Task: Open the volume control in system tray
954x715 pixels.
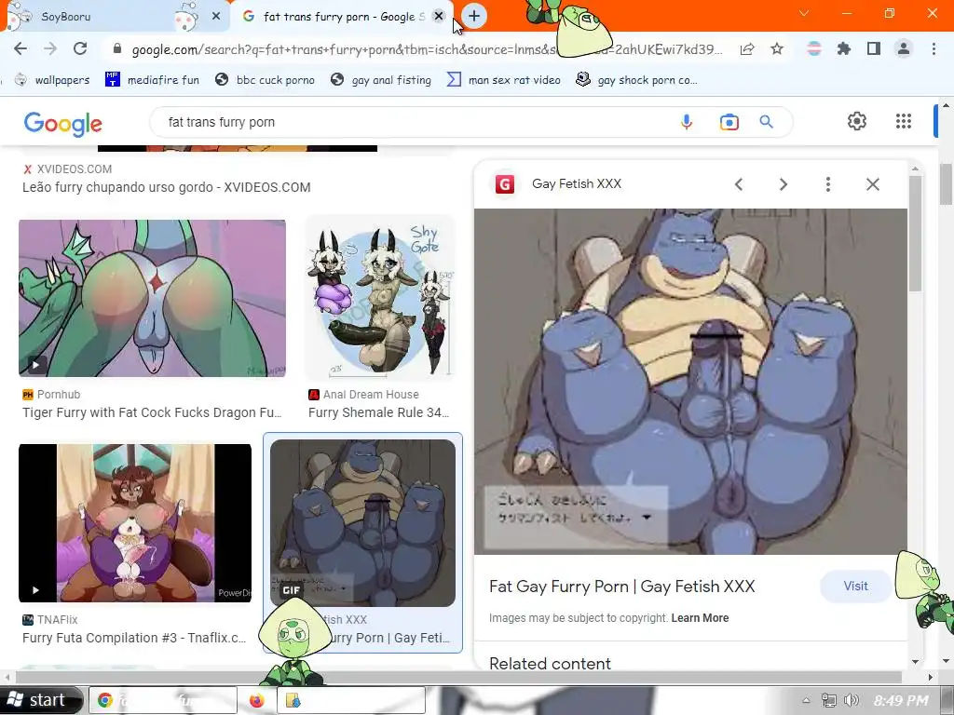Action: coord(852,700)
